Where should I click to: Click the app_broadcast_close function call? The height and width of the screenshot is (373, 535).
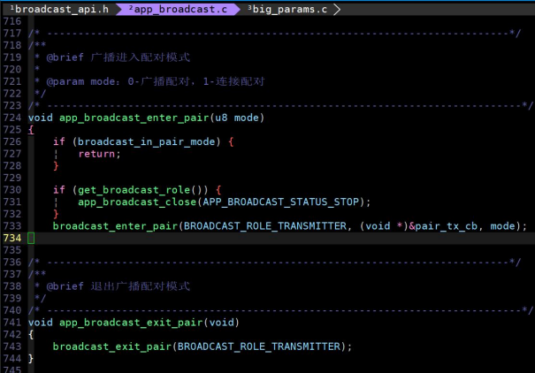pyautogui.click(x=137, y=202)
